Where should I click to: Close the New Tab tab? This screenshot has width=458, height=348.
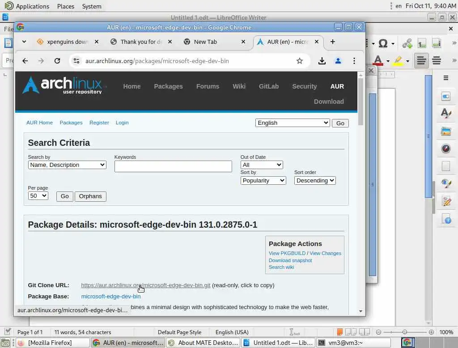coord(243,42)
